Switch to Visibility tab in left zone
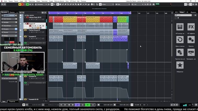The image size is (198, 111). coord(12,12)
